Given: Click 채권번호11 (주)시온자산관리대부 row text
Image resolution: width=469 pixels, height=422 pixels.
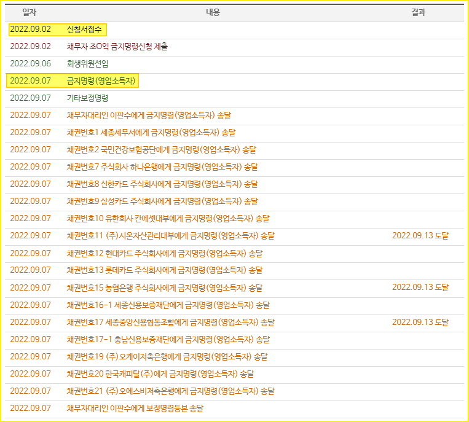Looking at the screenshot, I should [170, 236].
